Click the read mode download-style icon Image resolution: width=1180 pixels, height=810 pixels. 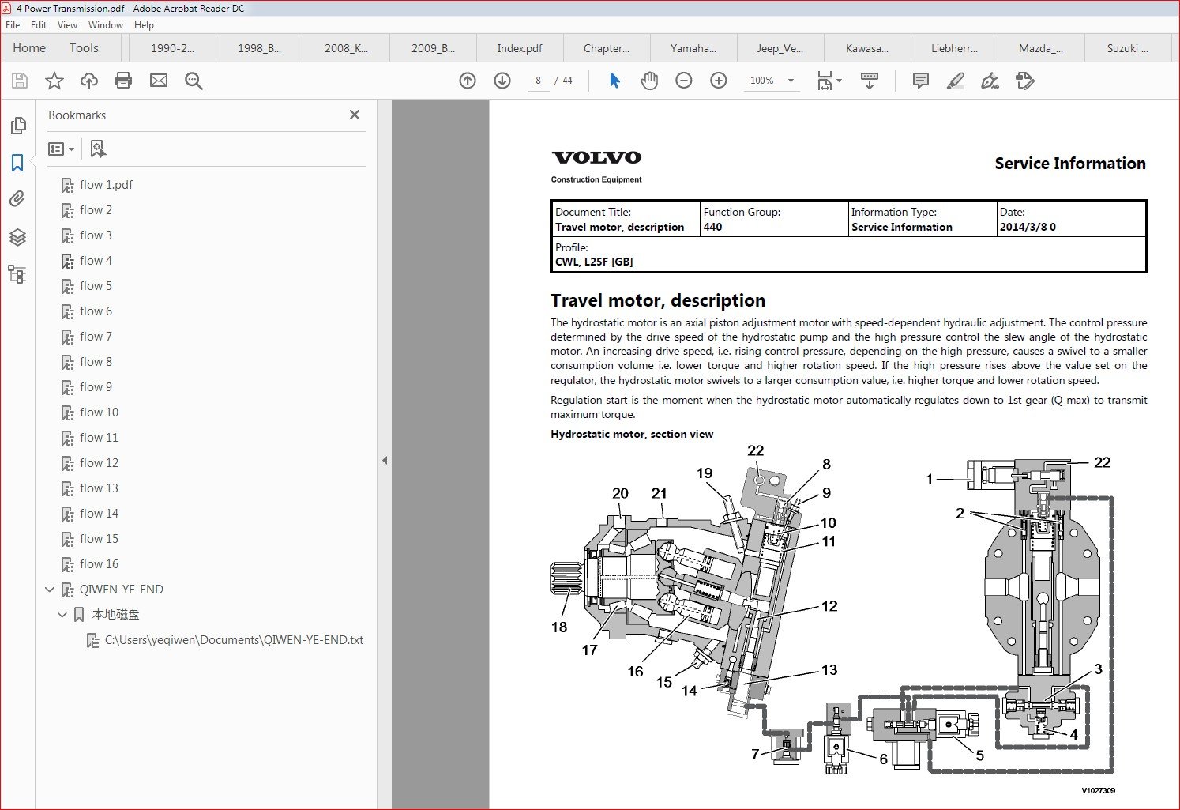pos(870,81)
